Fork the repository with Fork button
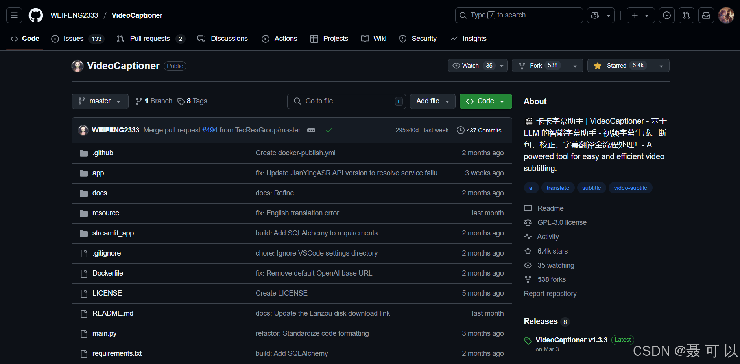 point(539,66)
